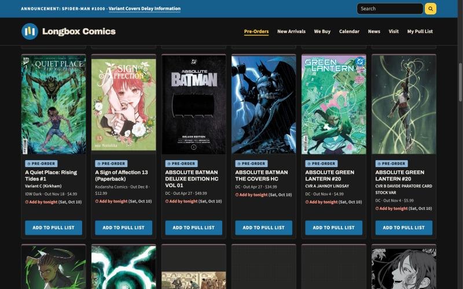Add Absolute Batman Deluxe Edition to pull list
The image size is (463, 289).
[193, 228]
